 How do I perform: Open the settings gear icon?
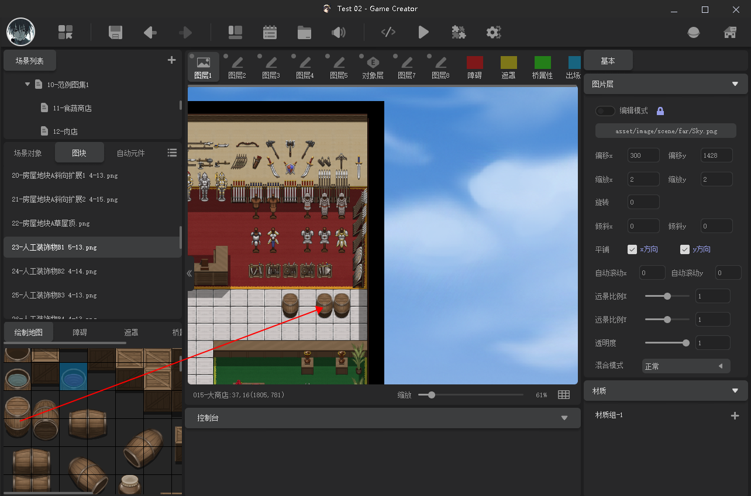[x=494, y=32]
